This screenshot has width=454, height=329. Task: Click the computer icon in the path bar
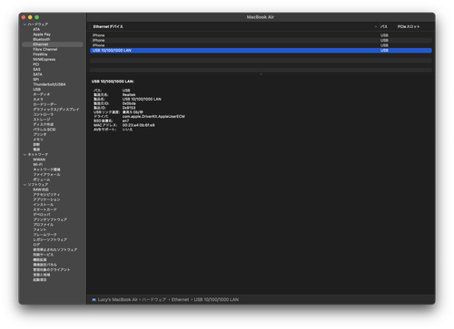point(94,300)
